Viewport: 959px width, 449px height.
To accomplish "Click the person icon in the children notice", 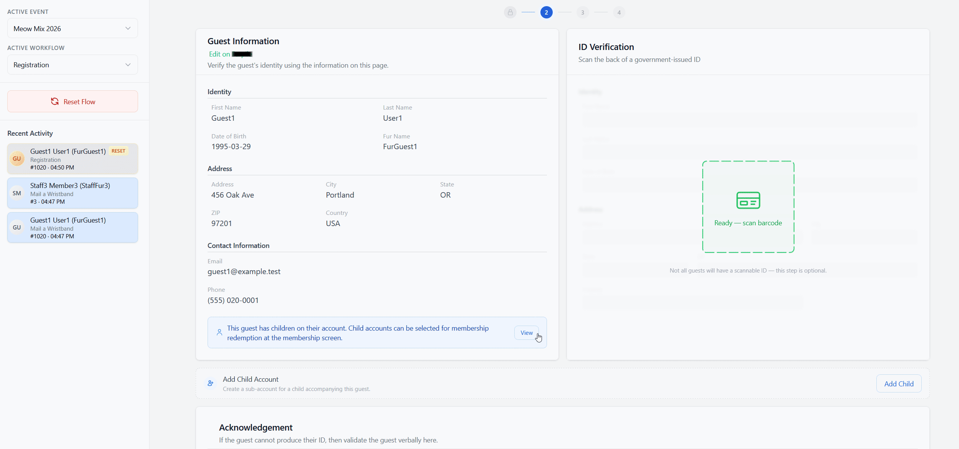I will 219,333.
